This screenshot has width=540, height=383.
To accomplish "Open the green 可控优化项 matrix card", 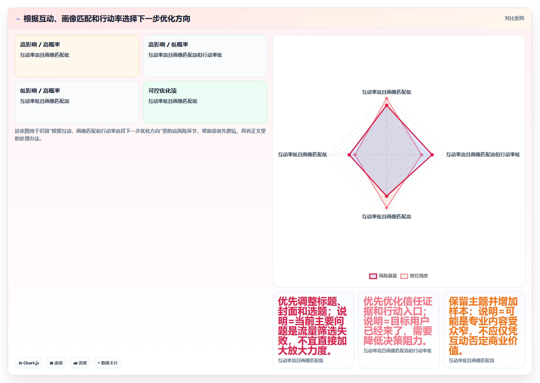I will pos(205,102).
